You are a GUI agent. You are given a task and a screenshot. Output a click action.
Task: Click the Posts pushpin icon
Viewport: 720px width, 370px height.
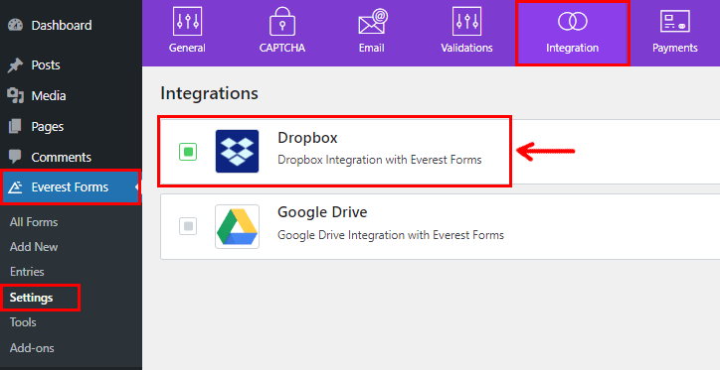click(x=15, y=65)
